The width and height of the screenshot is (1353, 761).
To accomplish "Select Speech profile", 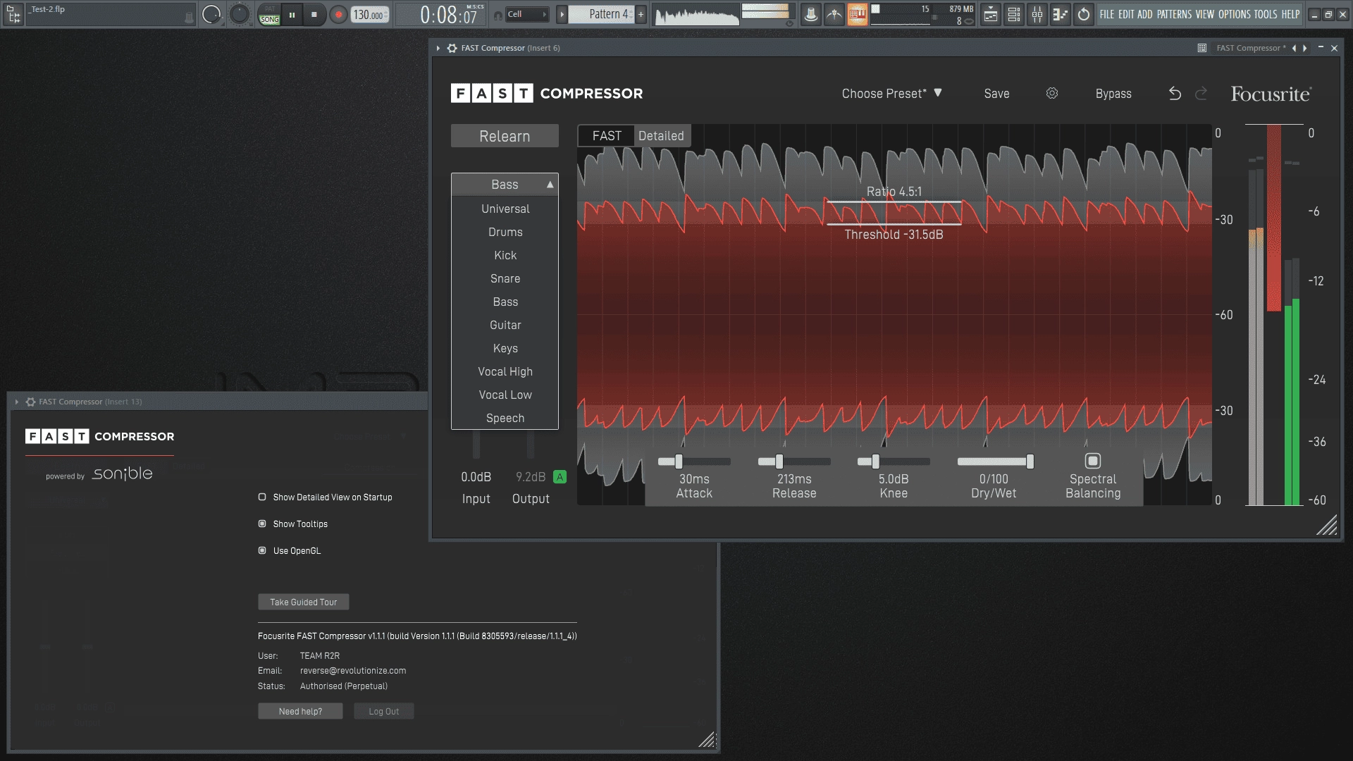I will 505,418.
